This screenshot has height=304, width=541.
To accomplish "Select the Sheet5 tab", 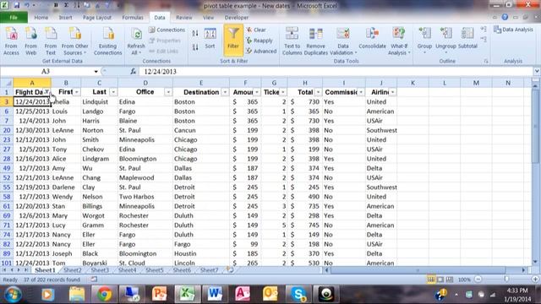I will click(154, 270).
